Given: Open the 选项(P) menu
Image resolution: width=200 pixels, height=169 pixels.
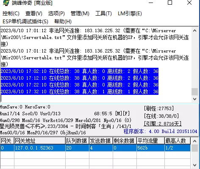Looking at the screenshot, I should [56, 14].
